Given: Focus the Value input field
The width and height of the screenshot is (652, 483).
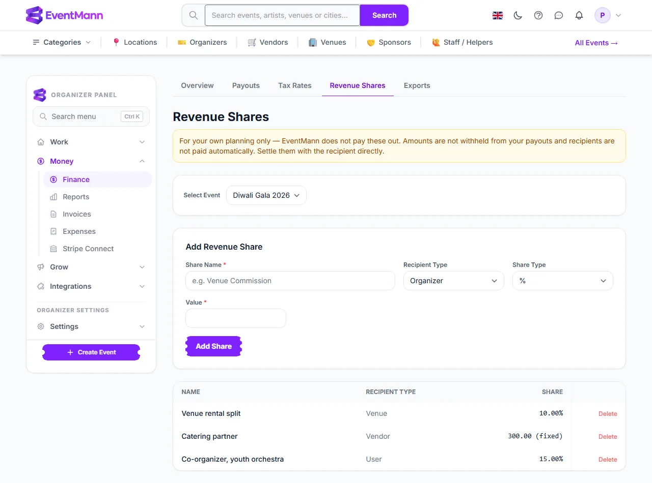Looking at the screenshot, I should 236,318.
